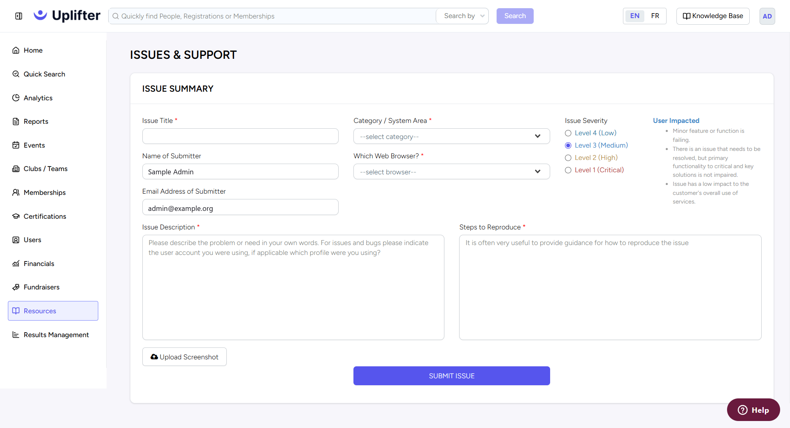790x428 pixels.
Task: Open Events from the sidebar
Action: point(53,145)
